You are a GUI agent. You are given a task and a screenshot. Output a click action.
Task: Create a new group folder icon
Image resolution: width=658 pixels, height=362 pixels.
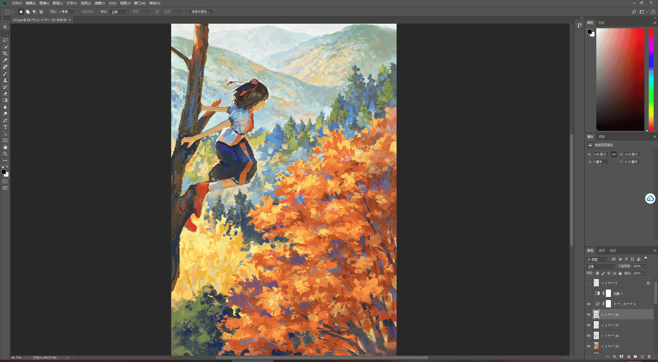click(635, 357)
